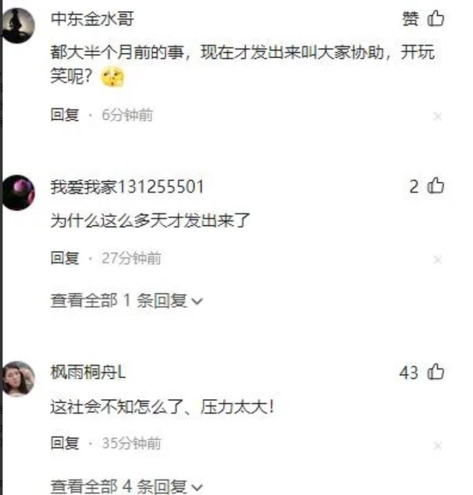Dismiss the 6分钟前 comment with the X
Image resolution: width=473 pixels, height=495 pixels.
click(x=438, y=117)
